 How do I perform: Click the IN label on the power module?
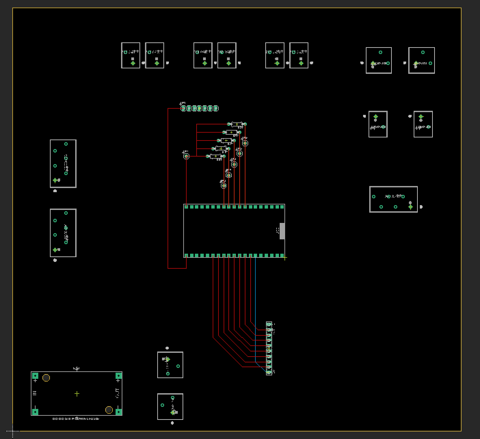click(35, 394)
